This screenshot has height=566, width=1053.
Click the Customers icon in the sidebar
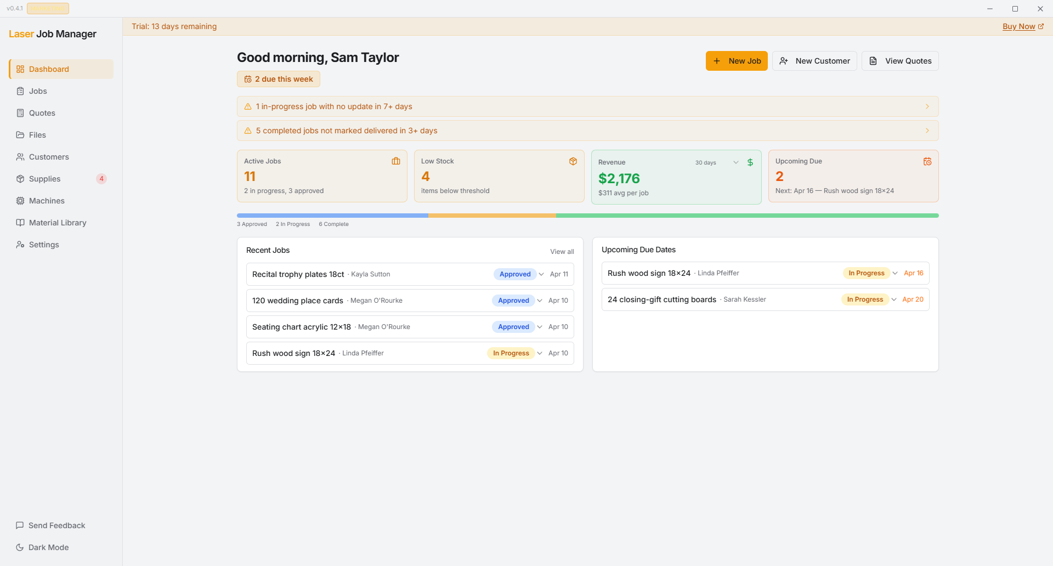tap(20, 157)
